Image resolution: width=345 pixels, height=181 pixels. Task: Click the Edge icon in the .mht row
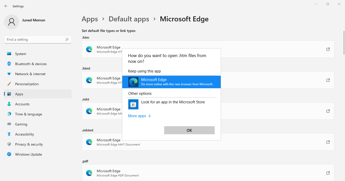point(89,111)
